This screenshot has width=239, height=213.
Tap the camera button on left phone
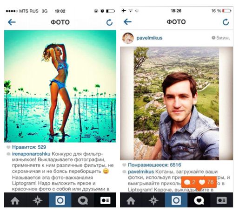pyautogui.click(x=60, y=200)
